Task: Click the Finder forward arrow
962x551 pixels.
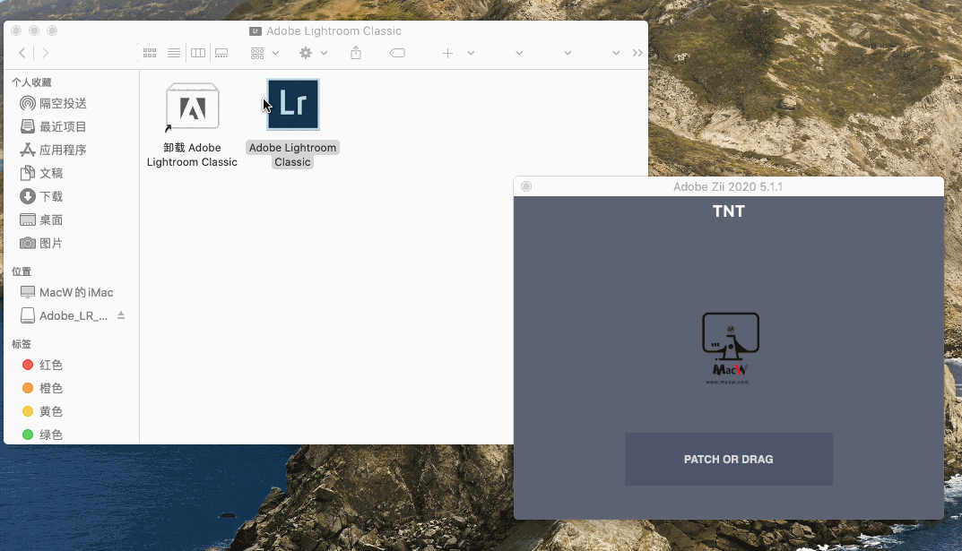Action: pyautogui.click(x=45, y=53)
